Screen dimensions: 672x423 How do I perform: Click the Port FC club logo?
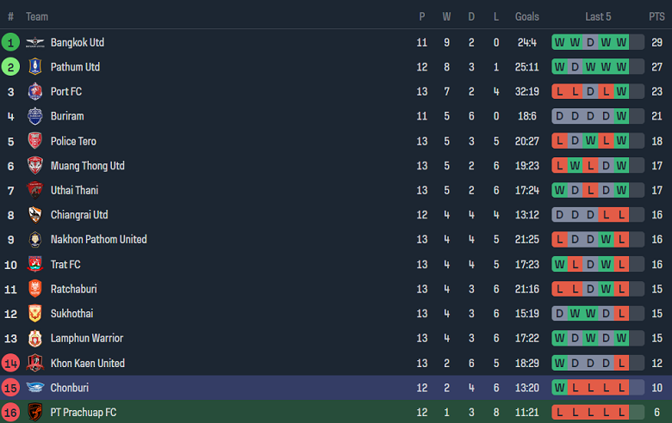click(35, 92)
